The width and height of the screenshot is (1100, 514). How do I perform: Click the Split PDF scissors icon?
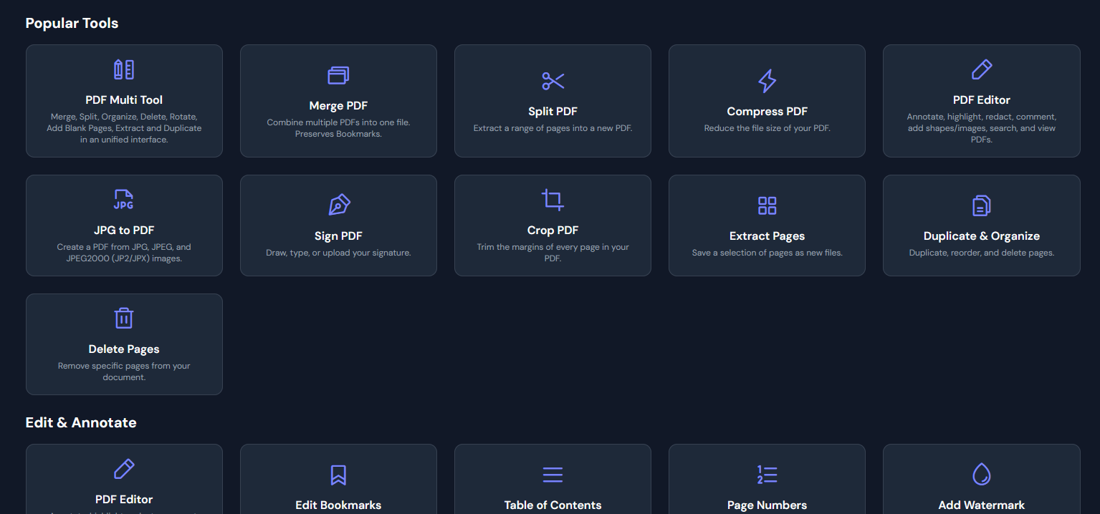pos(553,81)
